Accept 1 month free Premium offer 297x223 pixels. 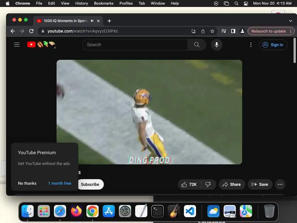pyautogui.click(x=60, y=184)
